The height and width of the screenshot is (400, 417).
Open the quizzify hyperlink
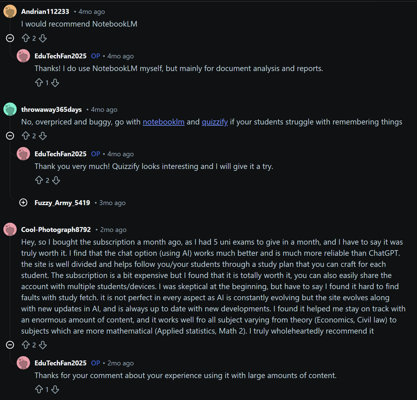pyautogui.click(x=215, y=122)
